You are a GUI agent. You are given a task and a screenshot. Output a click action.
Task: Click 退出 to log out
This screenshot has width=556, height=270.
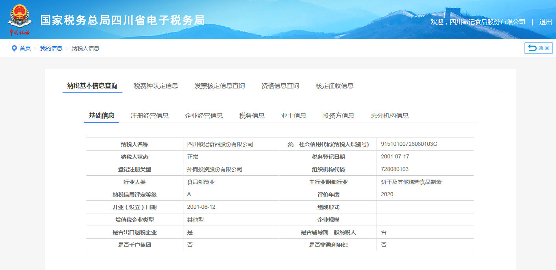pos(545,22)
